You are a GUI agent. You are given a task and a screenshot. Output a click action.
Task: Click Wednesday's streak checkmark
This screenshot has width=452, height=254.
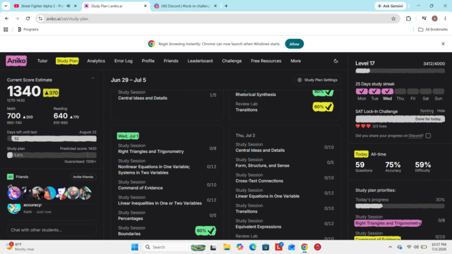(387, 92)
